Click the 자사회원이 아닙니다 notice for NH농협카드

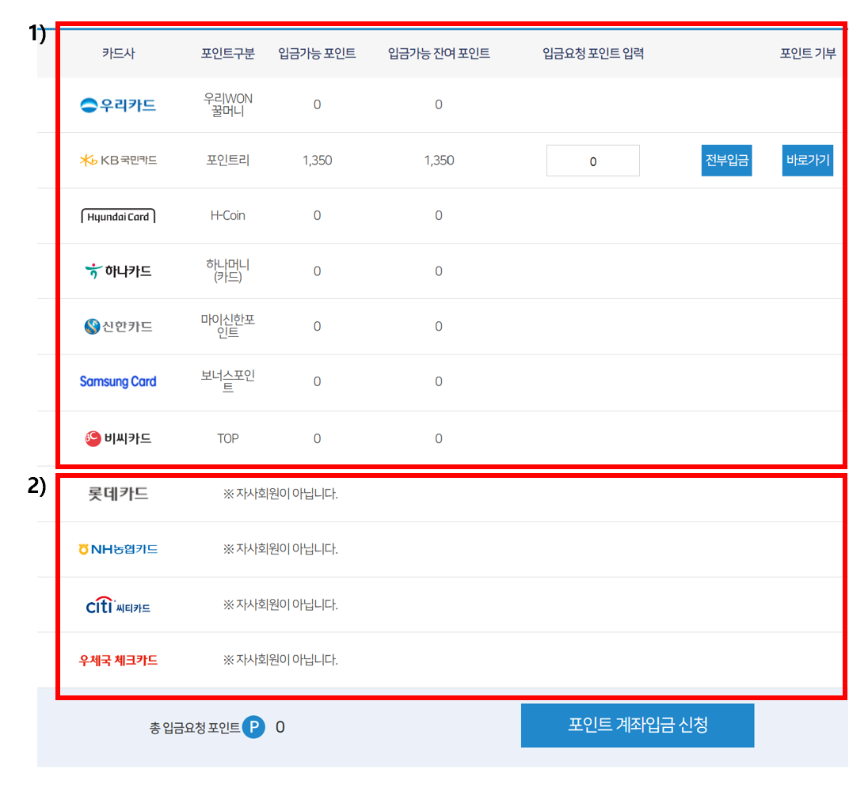[280, 549]
